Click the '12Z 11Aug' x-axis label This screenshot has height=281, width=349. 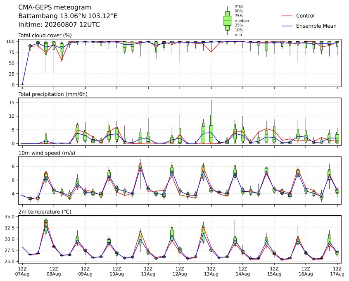(x=148, y=271)
